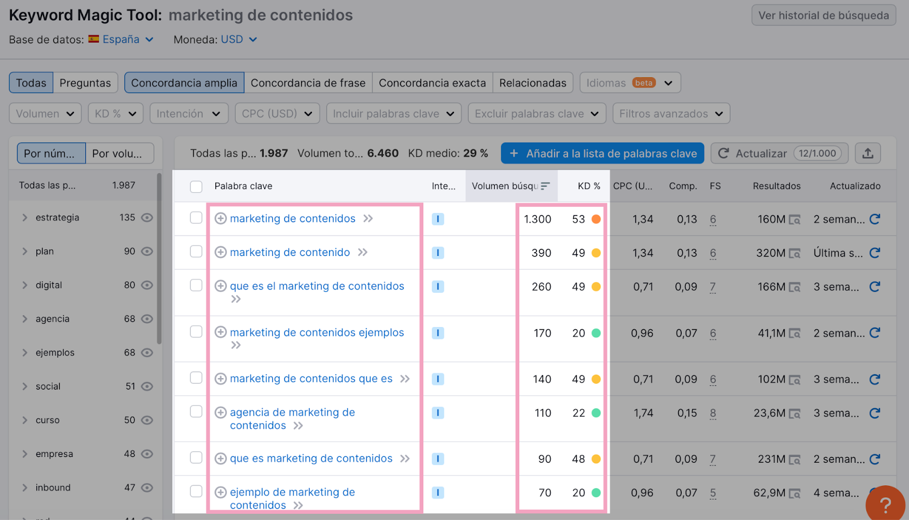View SERP for results 320M row
Screen dimensions: 909x520
coord(795,253)
